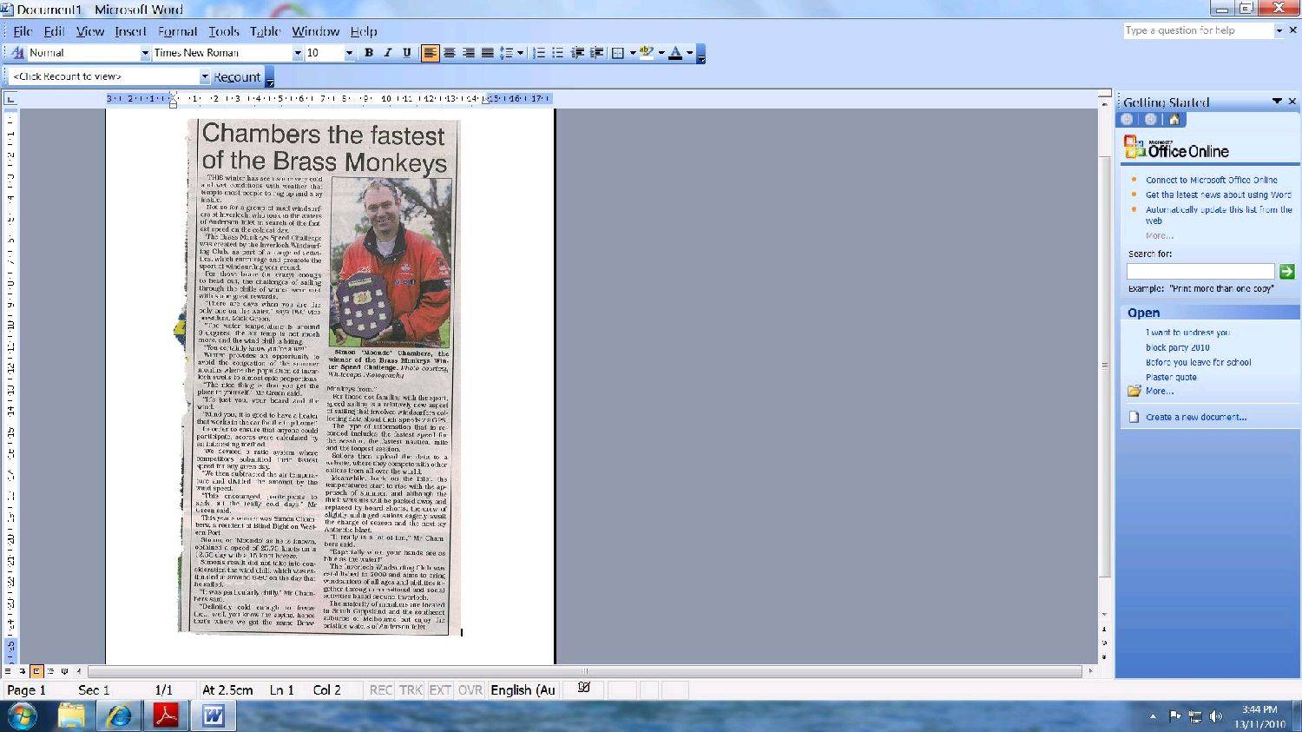
Task: Open the font color dropdown arrow
Action: [690, 53]
